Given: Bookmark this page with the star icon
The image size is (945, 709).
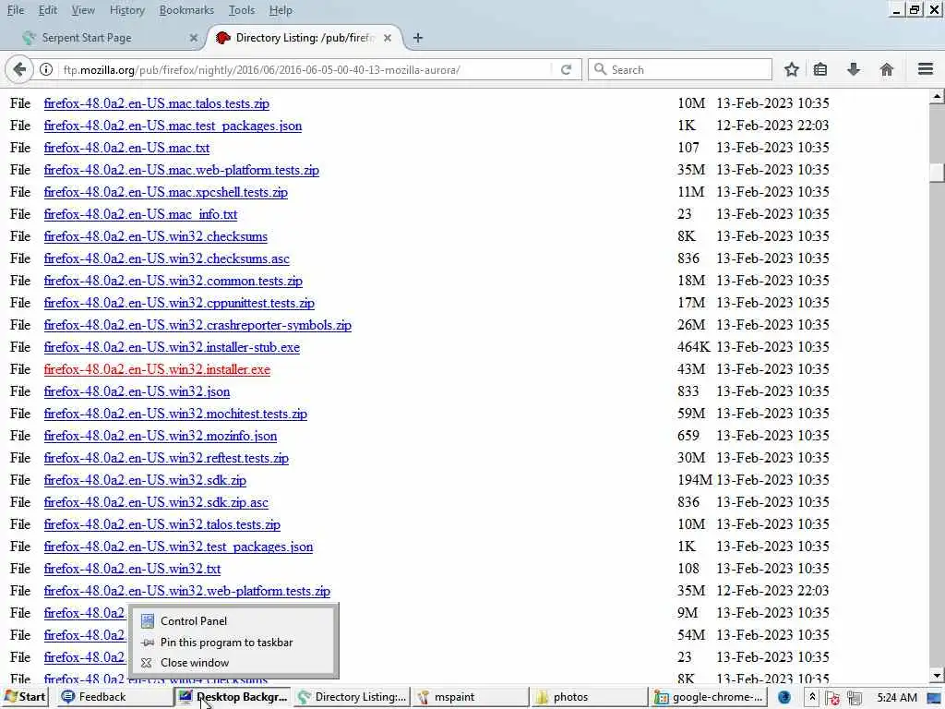Looking at the screenshot, I should pos(791,69).
